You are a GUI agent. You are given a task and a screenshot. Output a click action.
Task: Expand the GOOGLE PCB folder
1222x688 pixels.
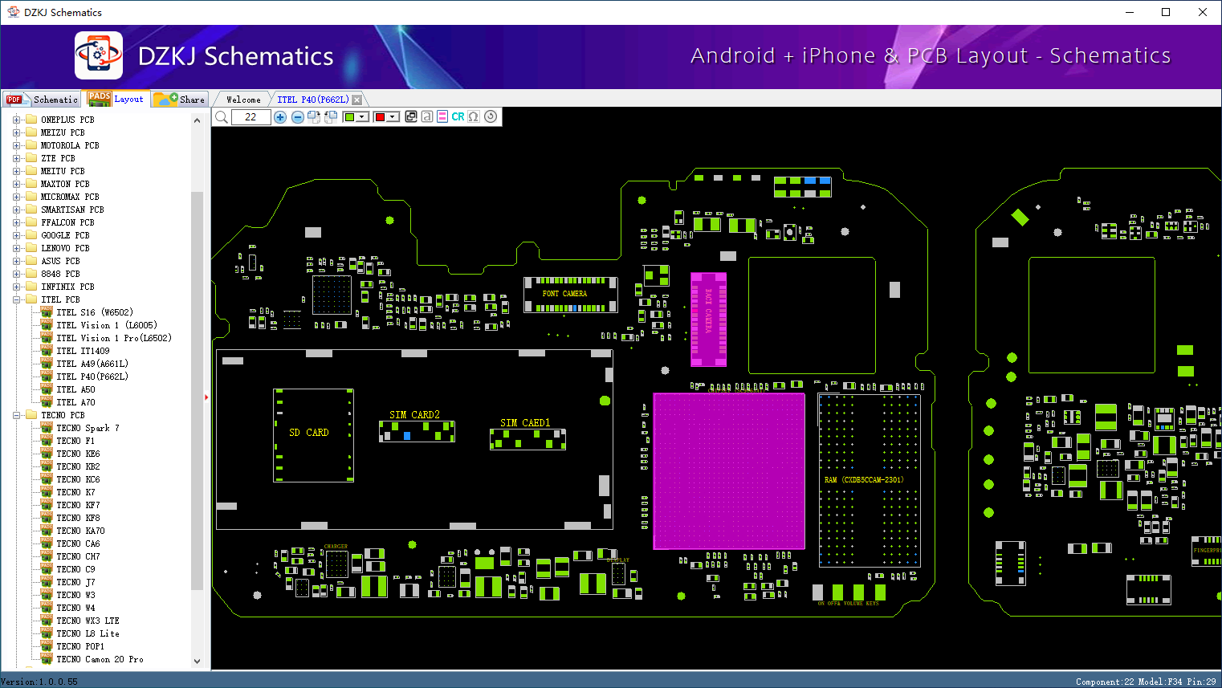pos(16,235)
